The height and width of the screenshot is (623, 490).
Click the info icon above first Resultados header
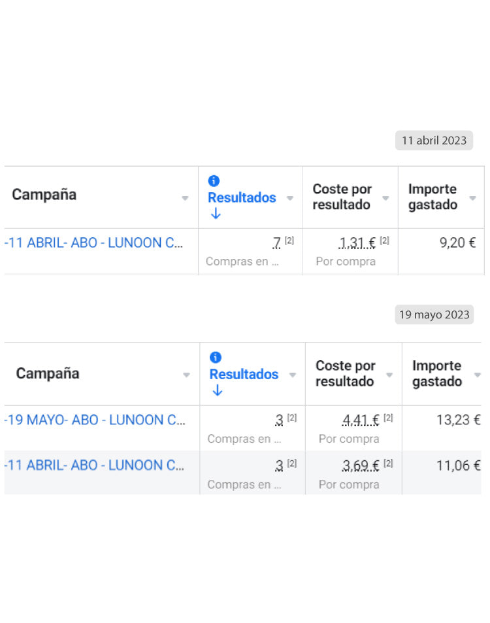pyautogui.click(x=214, y=181)
